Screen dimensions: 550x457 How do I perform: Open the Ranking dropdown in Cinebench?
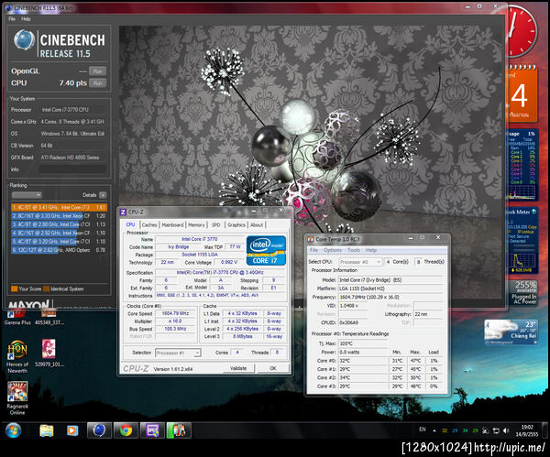click(27, 195)
